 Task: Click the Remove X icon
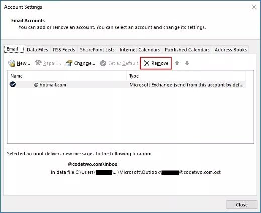(147, 63)
